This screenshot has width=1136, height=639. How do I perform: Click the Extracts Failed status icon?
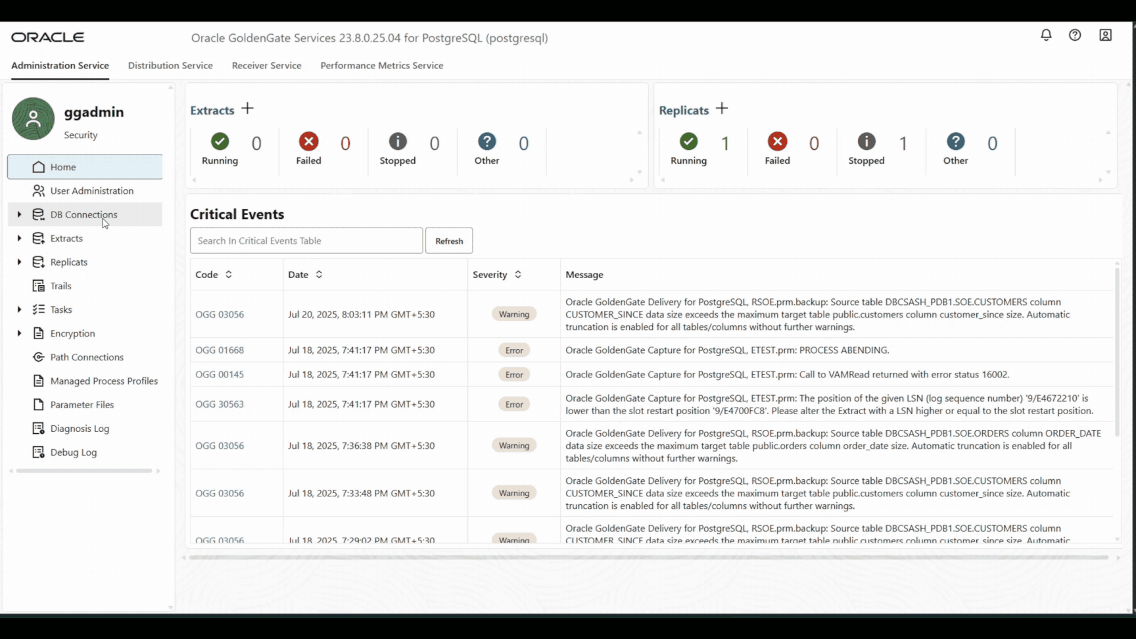(x=309, y=141)
